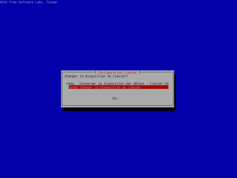Click the 'NCHC Free Software Labs, Taiwan' header text
The width and height of the screenshot is (237, 178).
[x=29, y=2]
